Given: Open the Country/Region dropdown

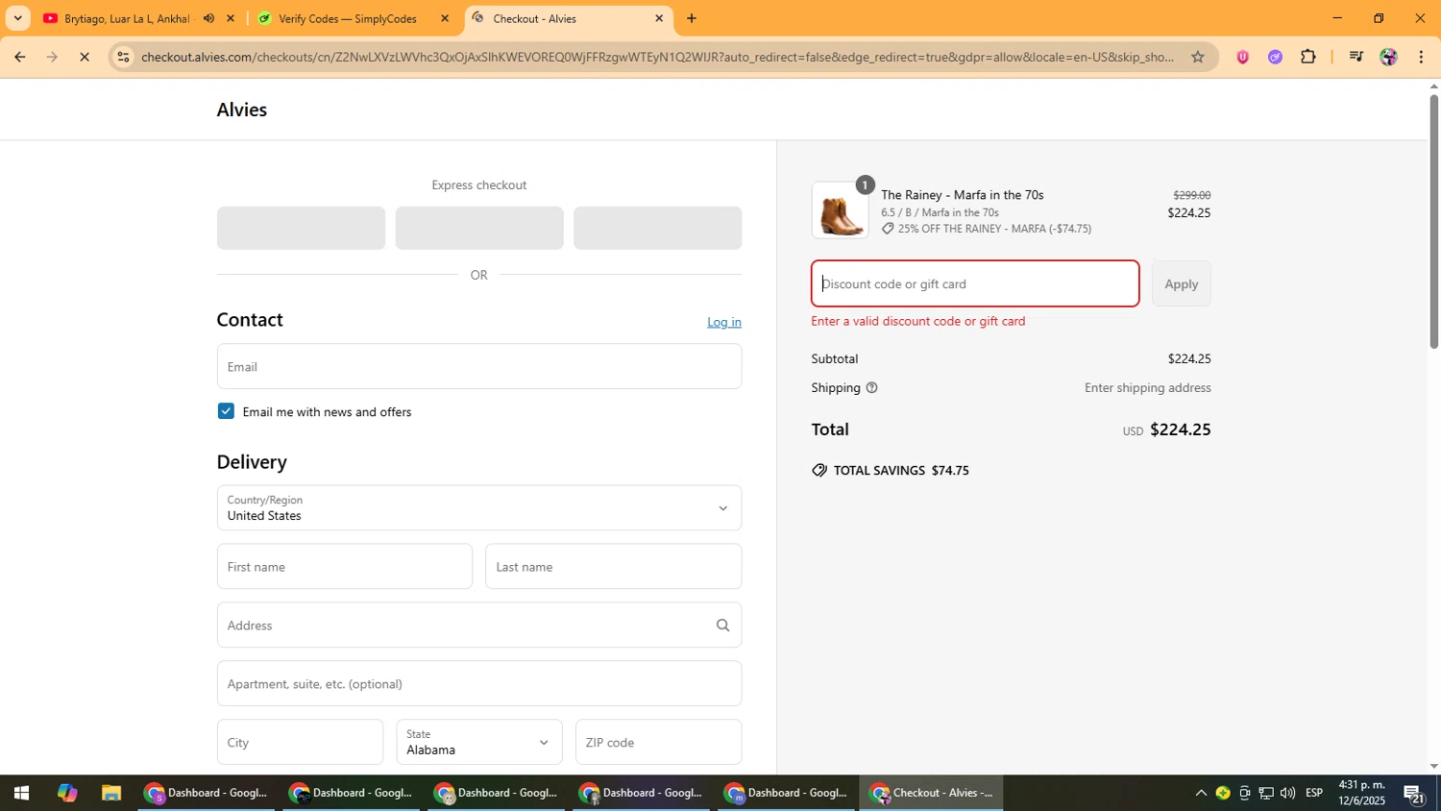Looking at the screenshot, I should pos(479,507).
